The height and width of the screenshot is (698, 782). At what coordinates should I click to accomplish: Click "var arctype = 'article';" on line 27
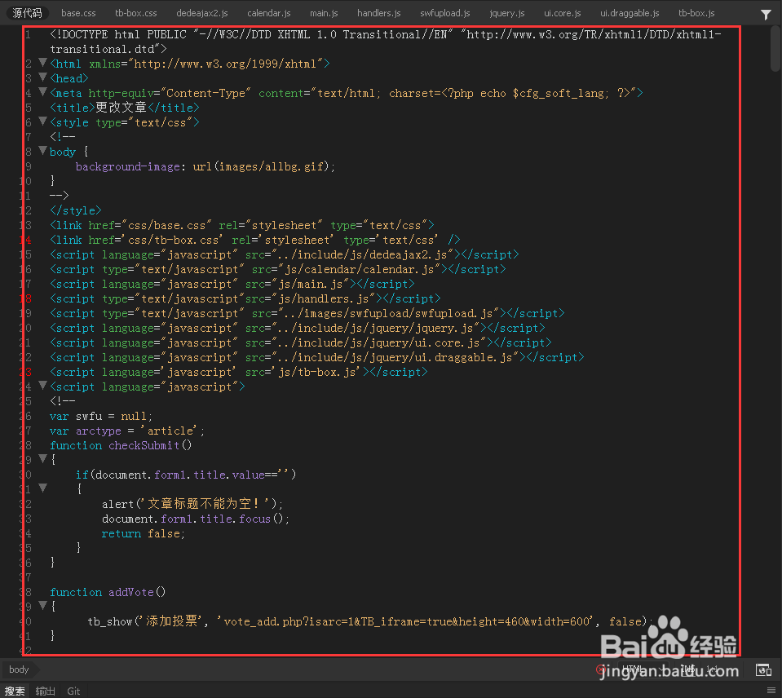tap(127, 431)
